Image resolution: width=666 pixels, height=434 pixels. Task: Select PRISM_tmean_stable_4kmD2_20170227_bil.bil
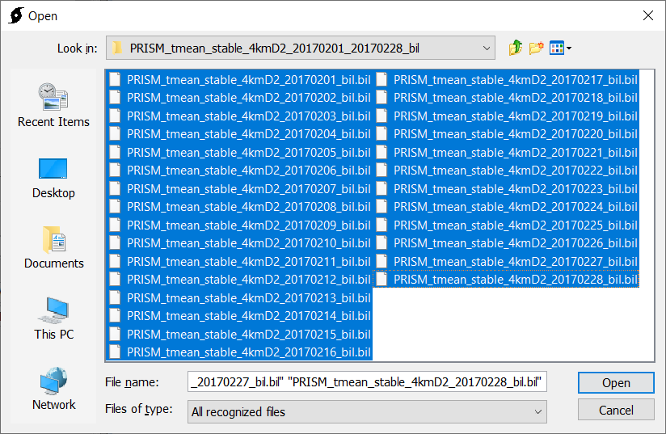(506, 261)
